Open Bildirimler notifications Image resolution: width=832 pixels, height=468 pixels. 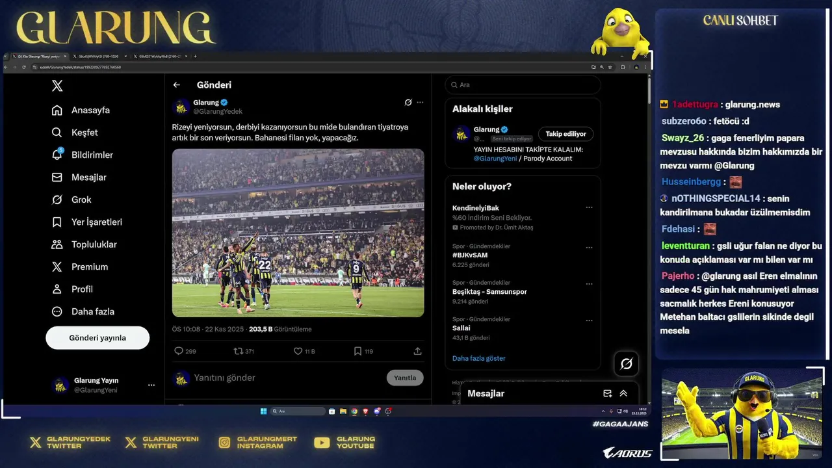coord(82,155)
